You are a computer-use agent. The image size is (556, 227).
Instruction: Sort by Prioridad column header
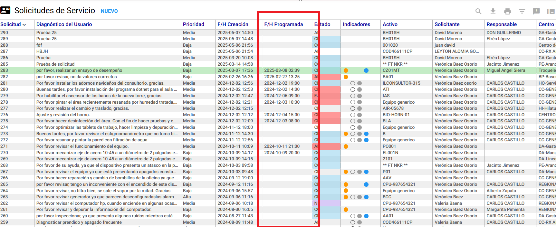(194, 24)
